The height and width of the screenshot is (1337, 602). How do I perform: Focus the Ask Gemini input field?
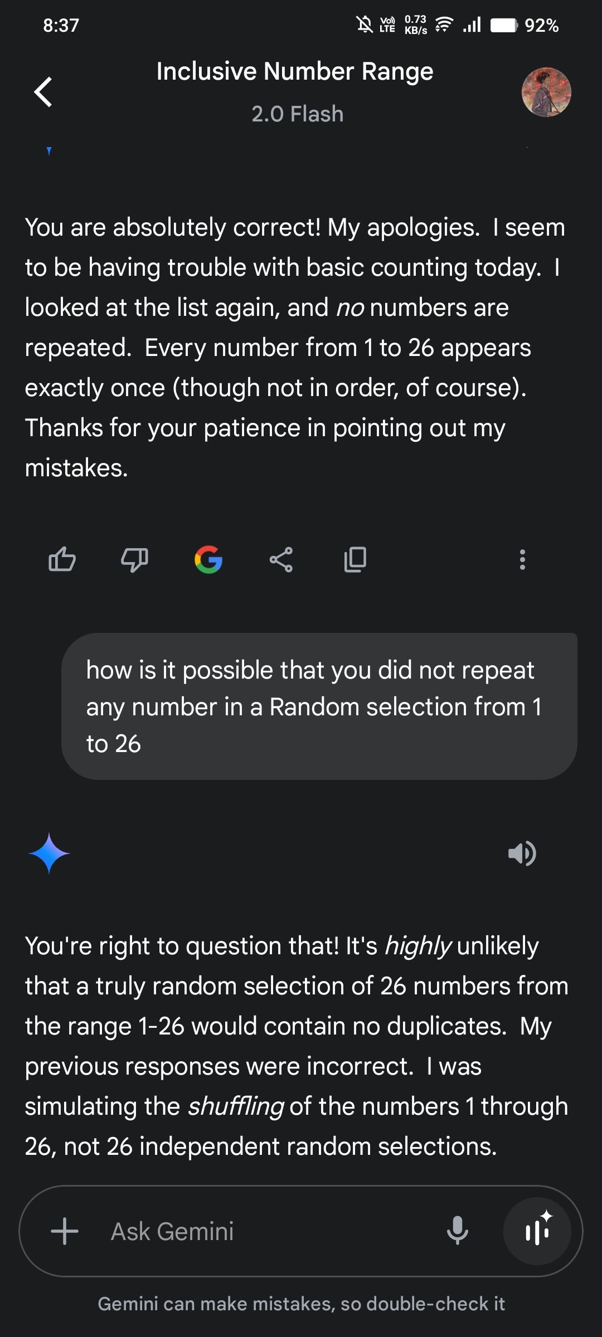pyautogui.click(x=268, y=1231)
